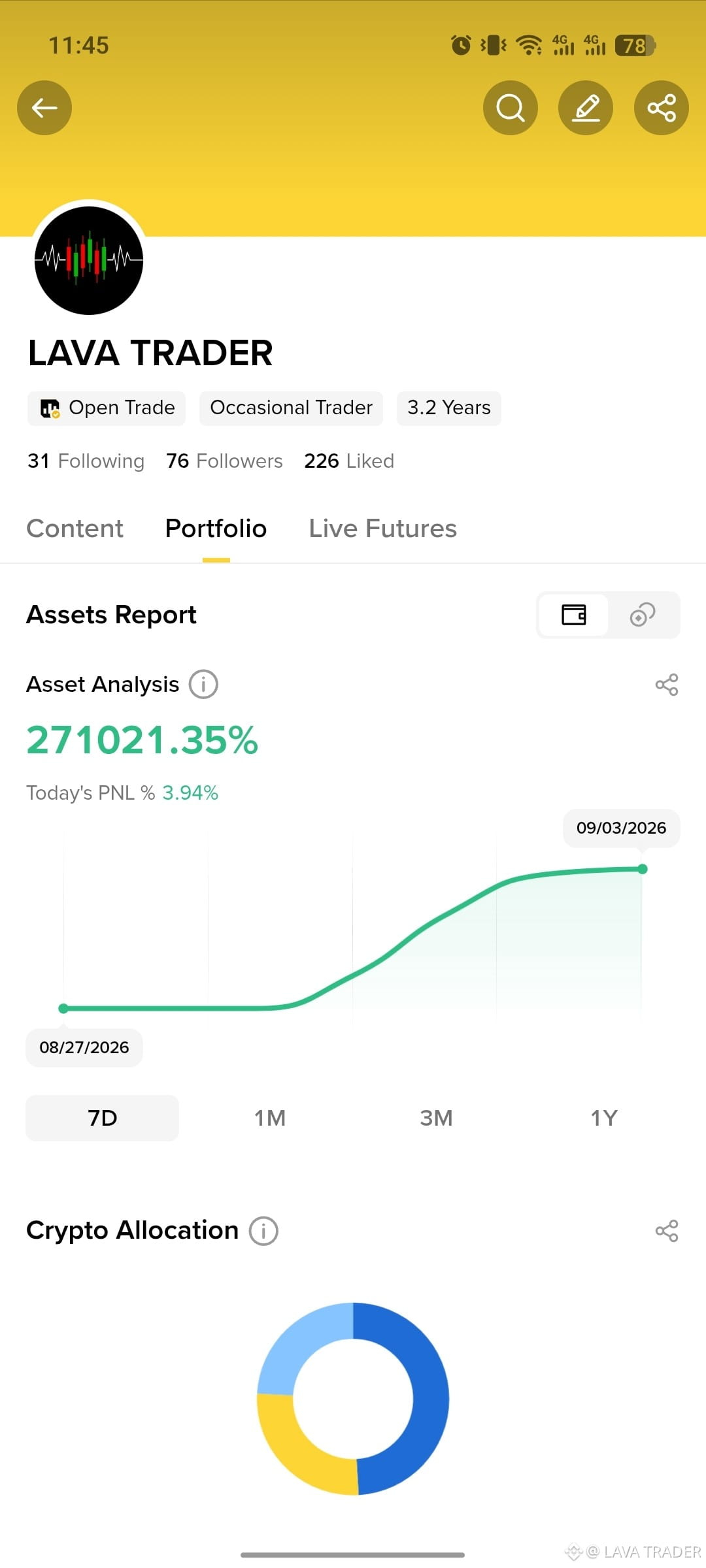
Task: Select the 1M time range
Action: click(270, 1118)
